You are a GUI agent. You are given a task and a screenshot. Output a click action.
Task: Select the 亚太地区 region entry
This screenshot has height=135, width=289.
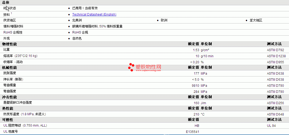[256, 20]
